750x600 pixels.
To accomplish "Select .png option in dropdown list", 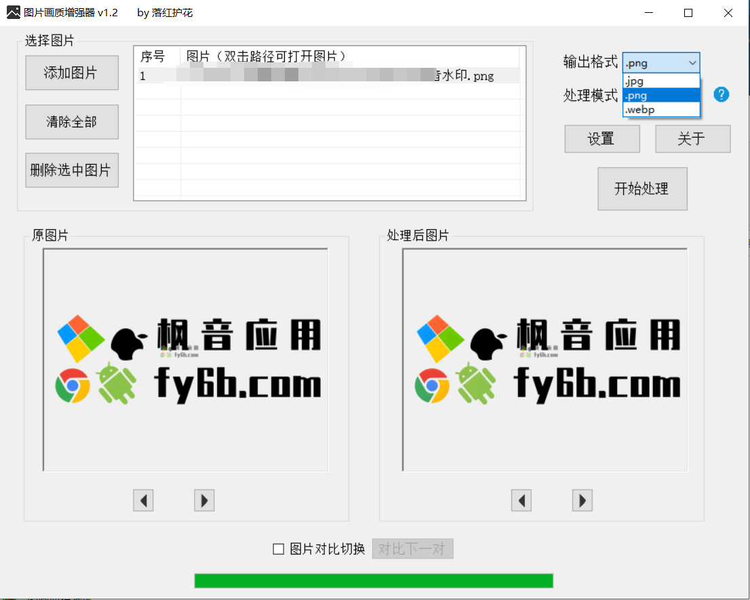I will (x=661, y=96).
